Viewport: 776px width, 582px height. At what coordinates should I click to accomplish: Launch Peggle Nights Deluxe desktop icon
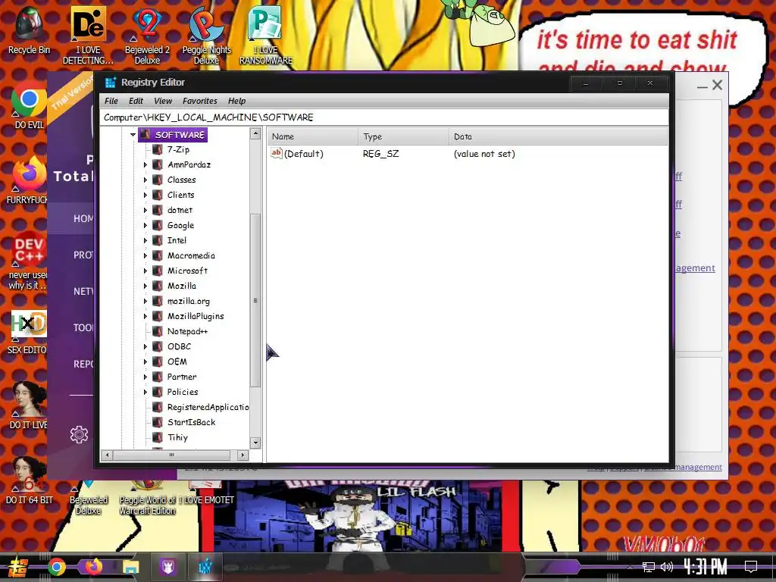(x=206, y=35)
